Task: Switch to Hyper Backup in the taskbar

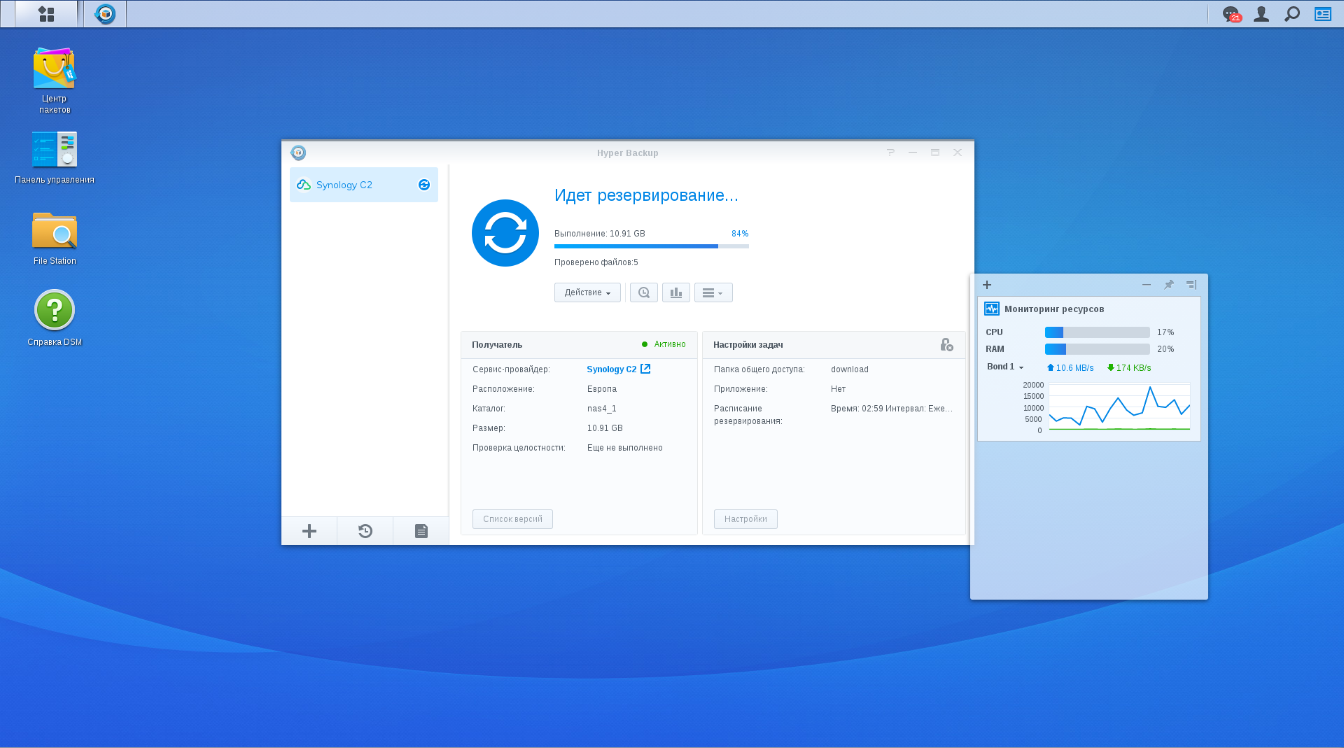Action: coord(105,14)
